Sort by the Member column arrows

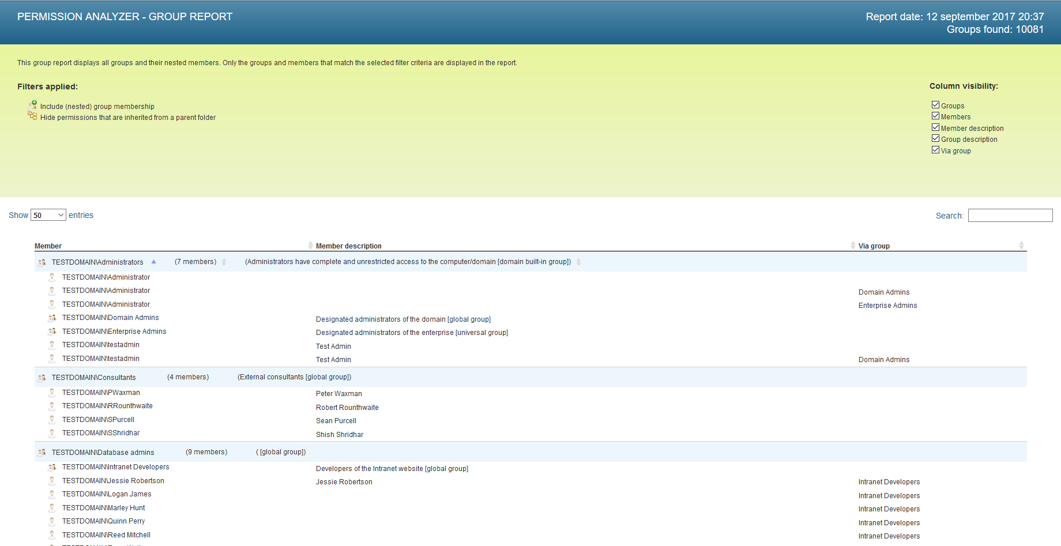pos(310,246)
